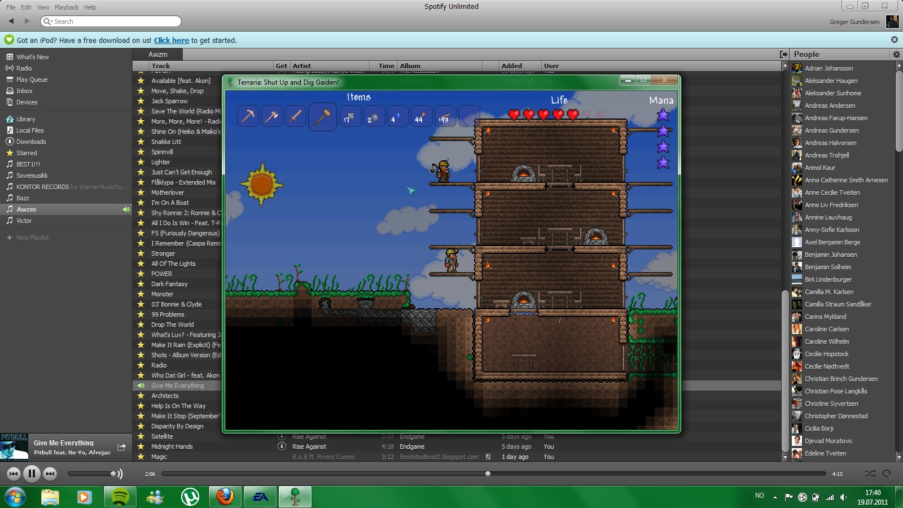Go forward with the right navigation arrow
Screen dimensions: 903x508
coord(27,21)
